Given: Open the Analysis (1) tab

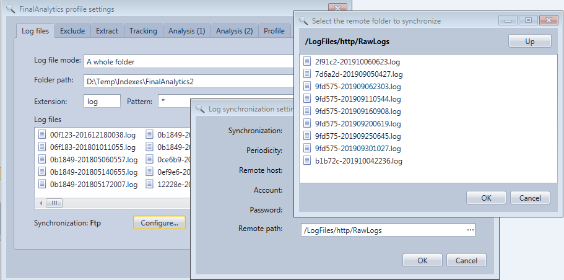Looking at the screenshot, I should coord(187,31).
